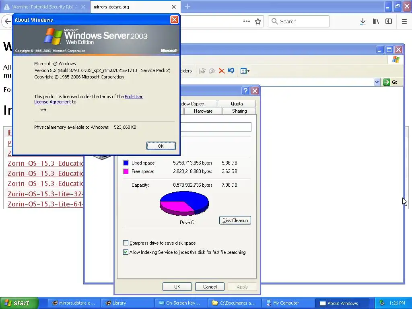Click system tray network icon
The image size is (412, 309).
tap(382, 303)
